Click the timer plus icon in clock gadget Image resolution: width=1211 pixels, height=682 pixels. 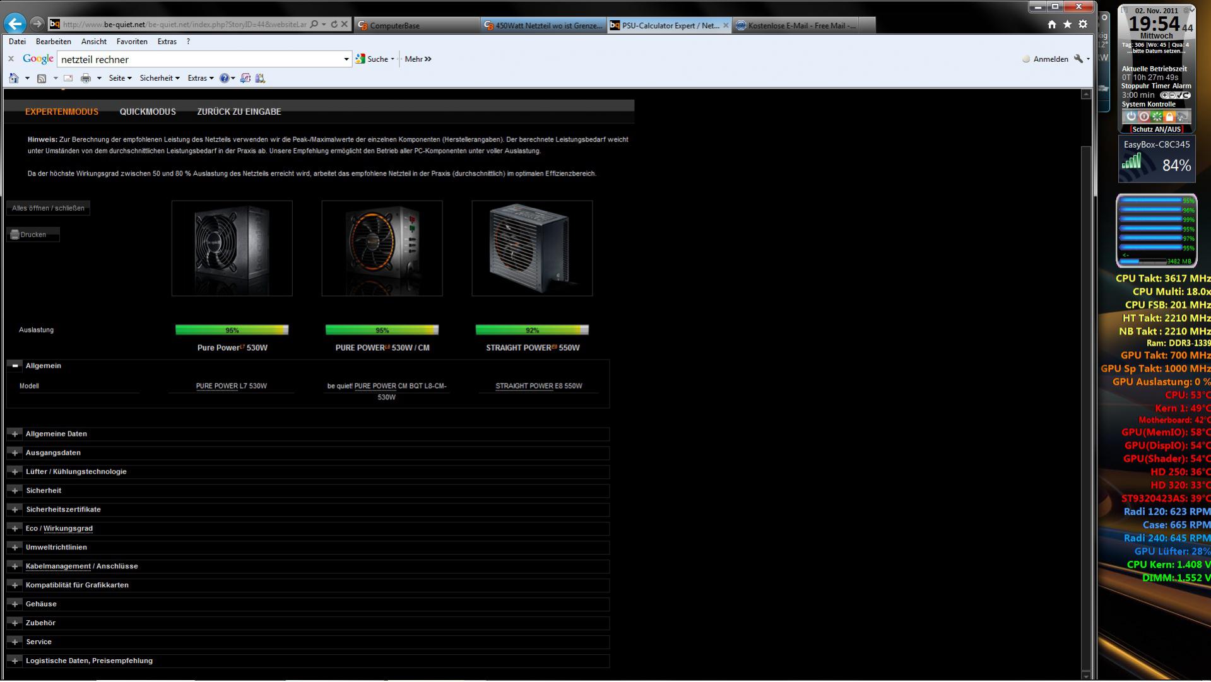tap(1165, 95)
